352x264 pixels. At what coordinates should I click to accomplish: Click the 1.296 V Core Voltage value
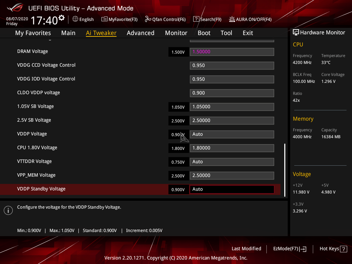click(x=328, y=81)
